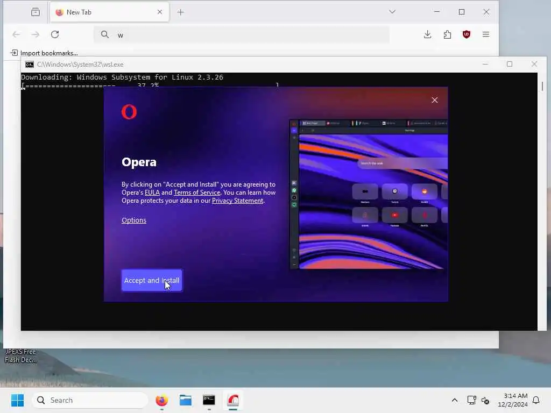Open the Firefox downloads panel
Image resolution: width=551 pixels, height=413 pixels.
click(427, 34)
